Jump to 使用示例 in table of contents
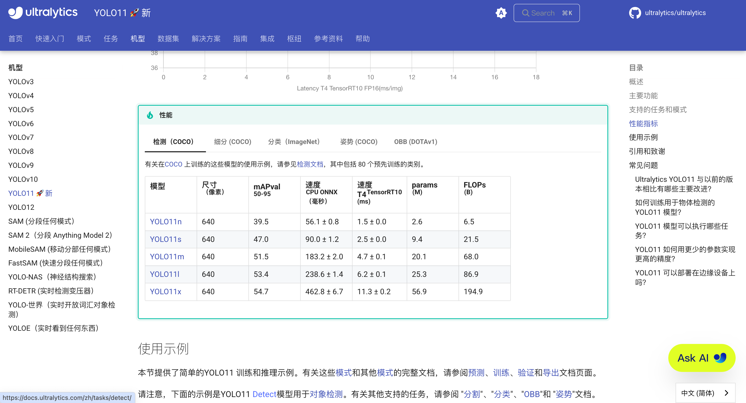Screen dimensions: 746x403 click(643, 137)
